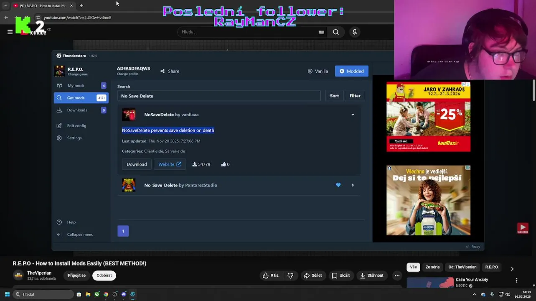Click Připojit se button

point(76,275)
